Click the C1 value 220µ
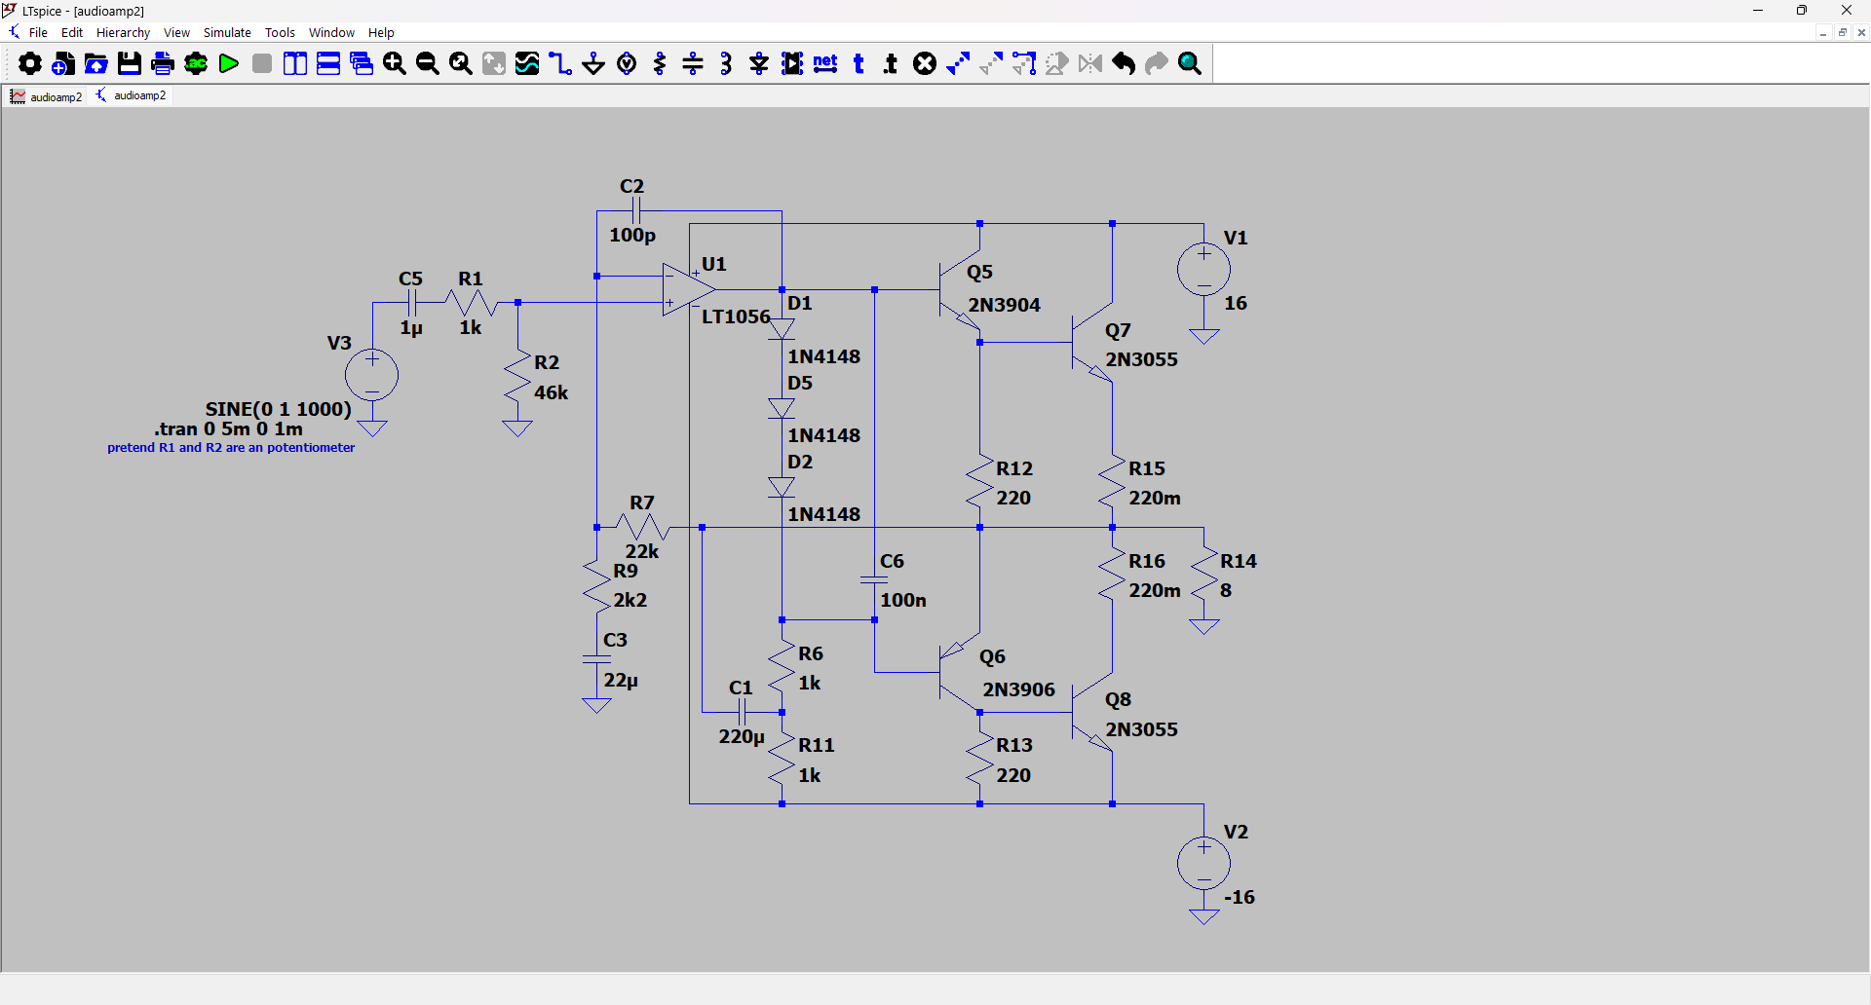Viewport: 1871px width, 1005px height. coord(742,737)
